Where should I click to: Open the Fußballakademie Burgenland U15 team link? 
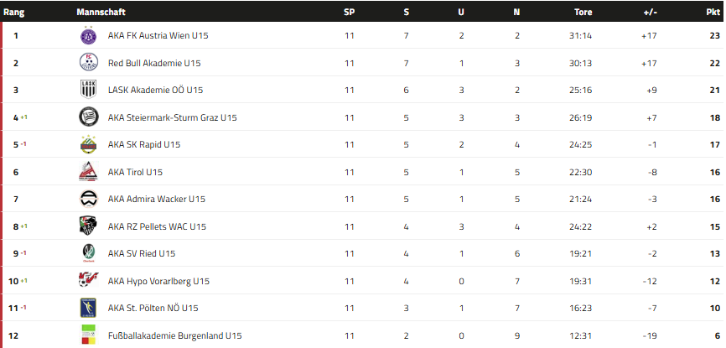click(174, 335)
